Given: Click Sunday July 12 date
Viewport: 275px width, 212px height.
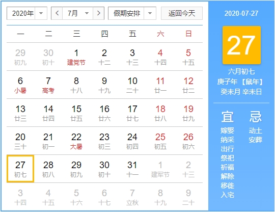Looking at the screenshot, I should click(188, 85).
